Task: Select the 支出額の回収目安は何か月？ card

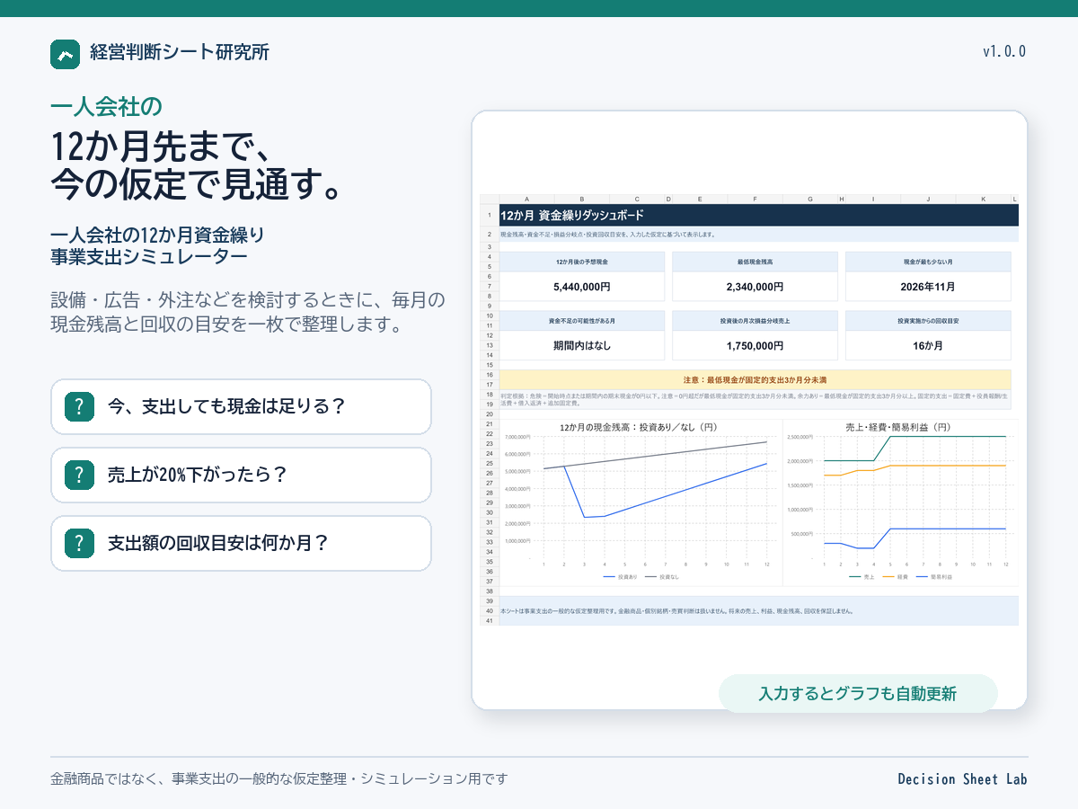Action: tap(241, 543)
